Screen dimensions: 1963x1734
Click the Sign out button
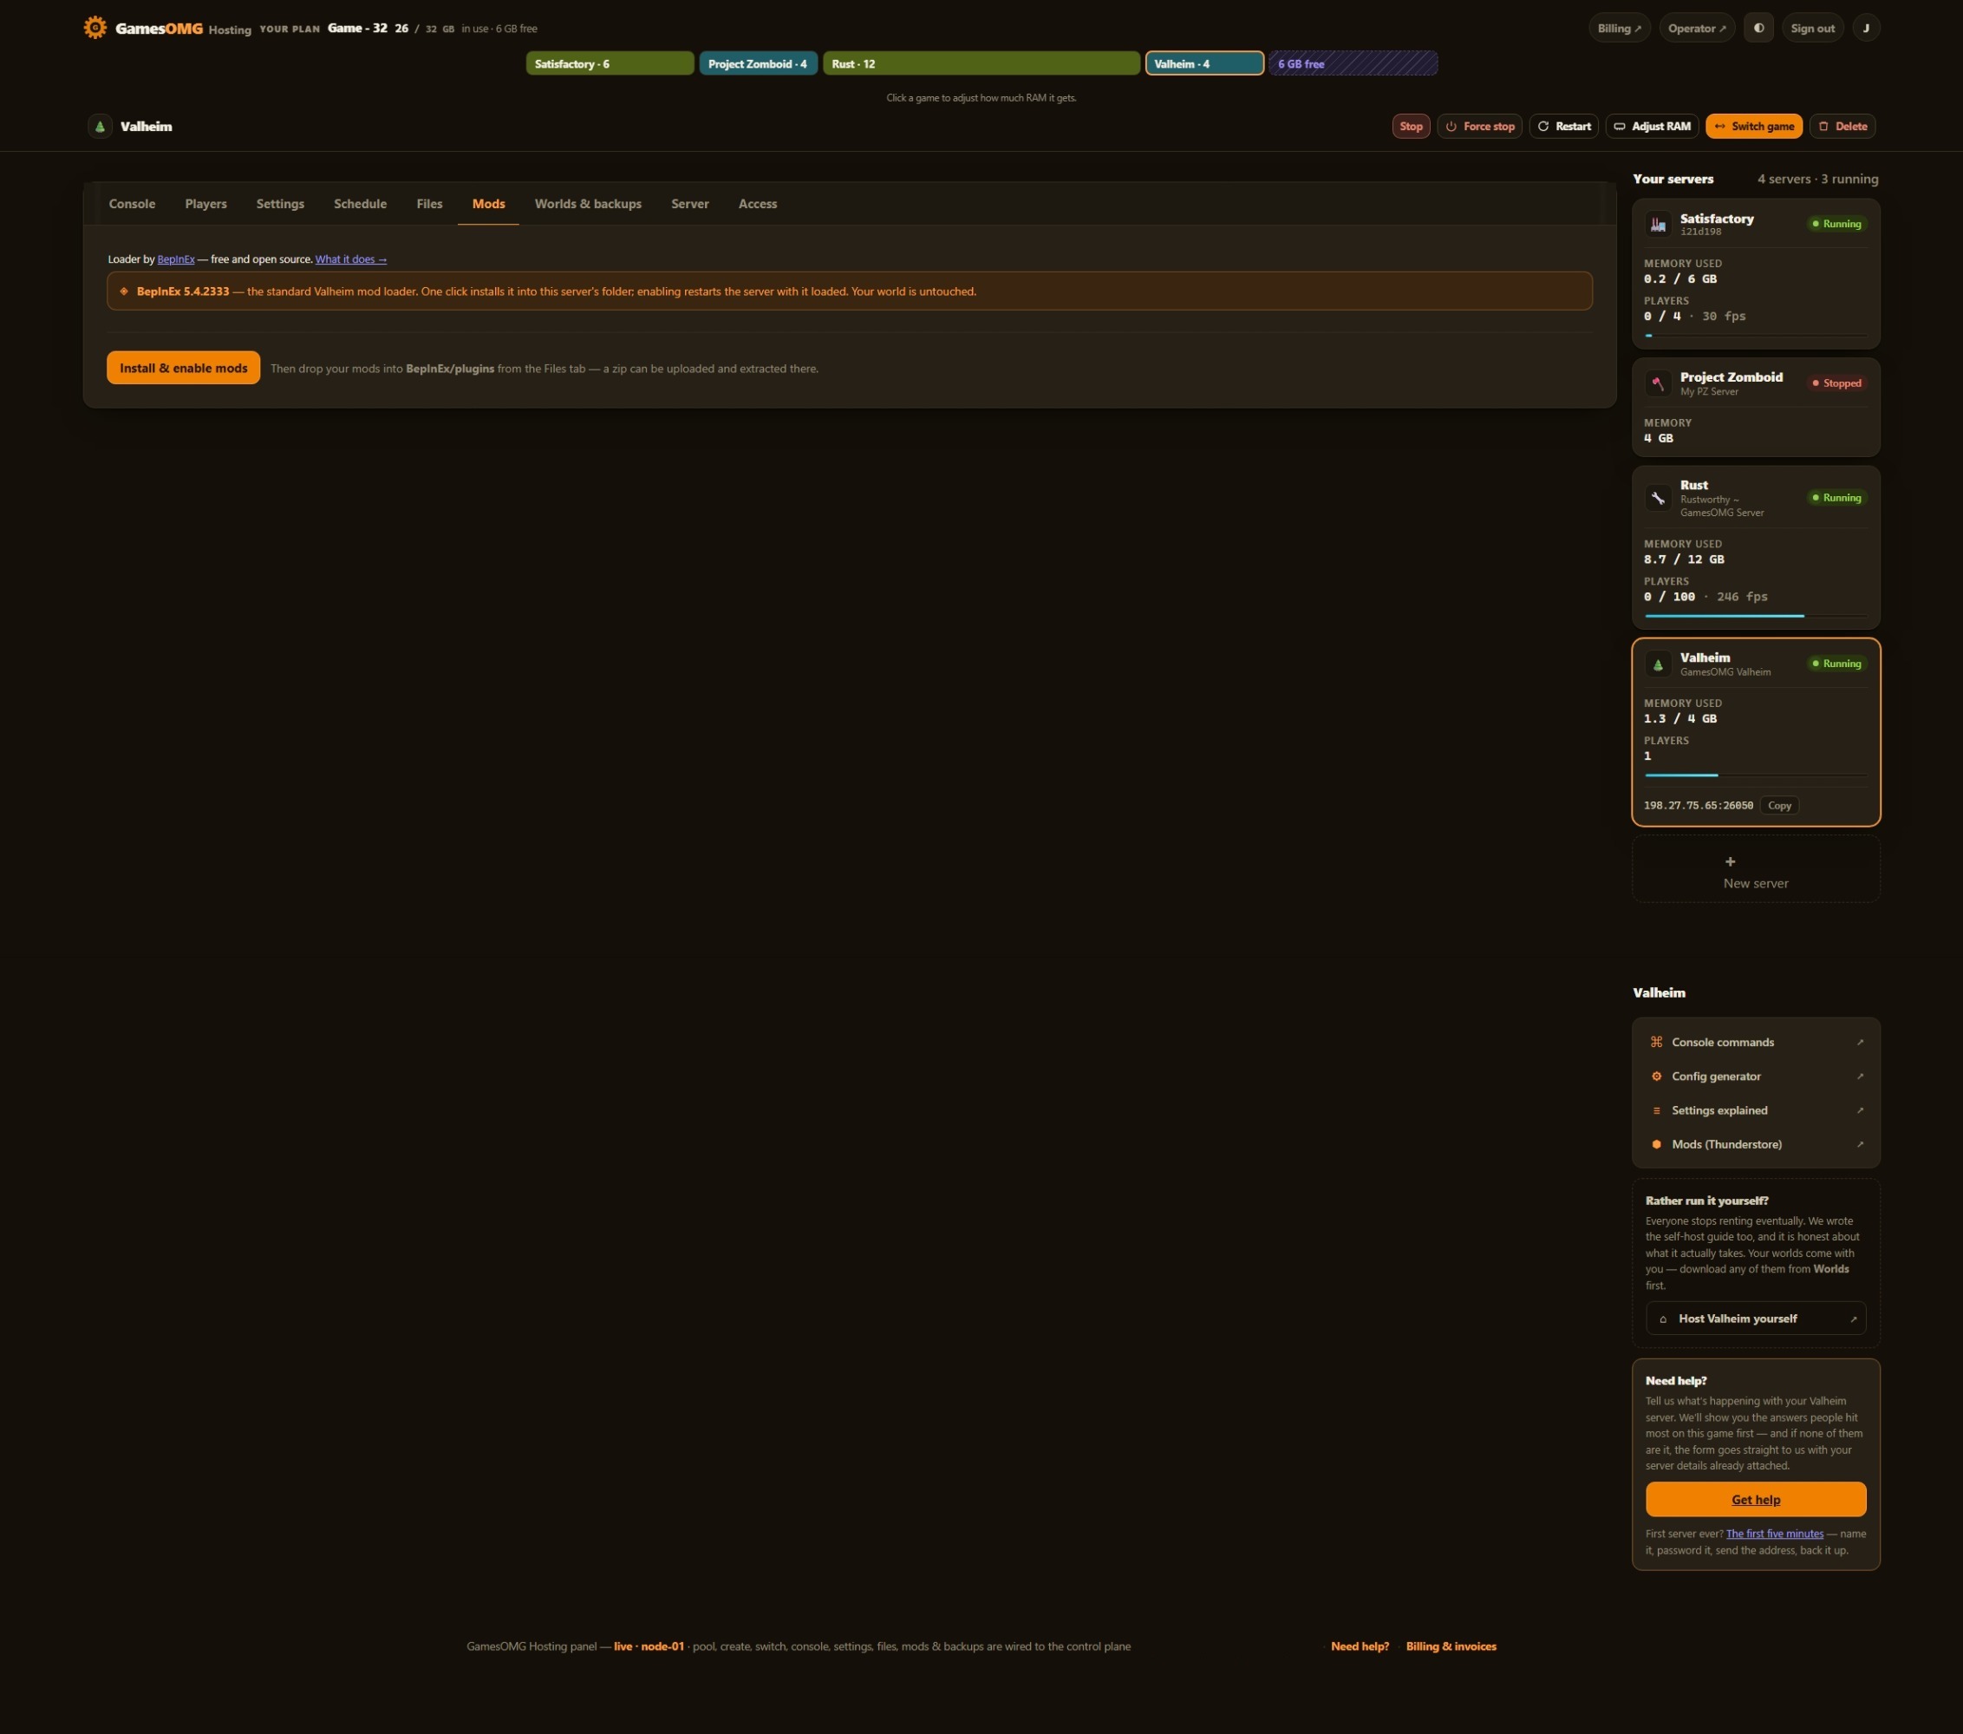1812,28
